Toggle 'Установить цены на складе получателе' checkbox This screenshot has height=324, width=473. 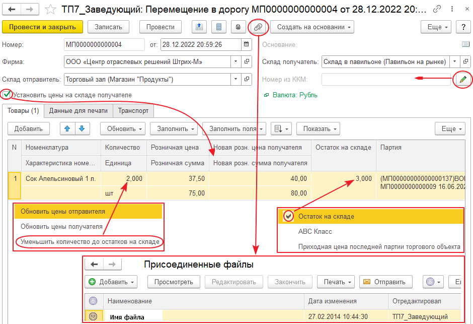point(7,94)
